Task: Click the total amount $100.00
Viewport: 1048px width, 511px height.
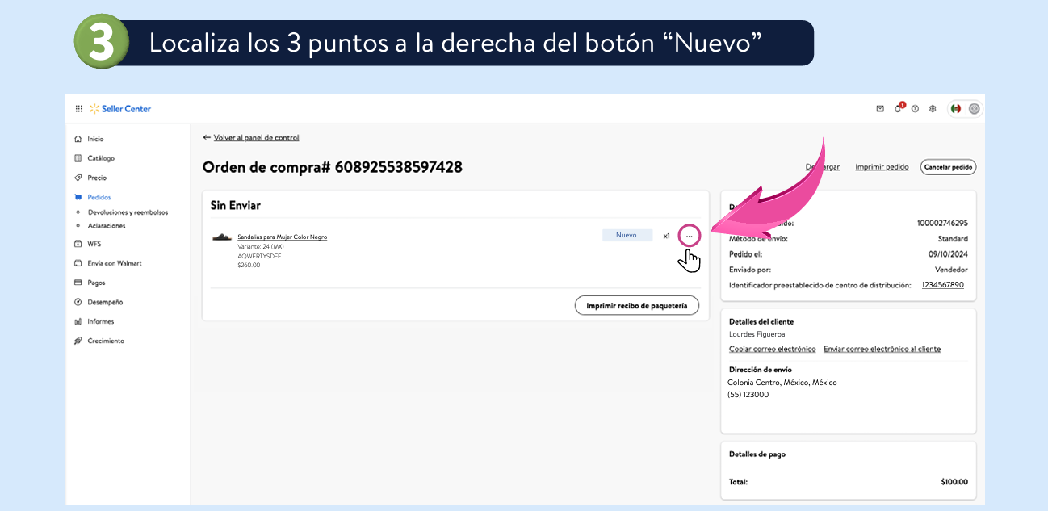Action: pos(954,482)
